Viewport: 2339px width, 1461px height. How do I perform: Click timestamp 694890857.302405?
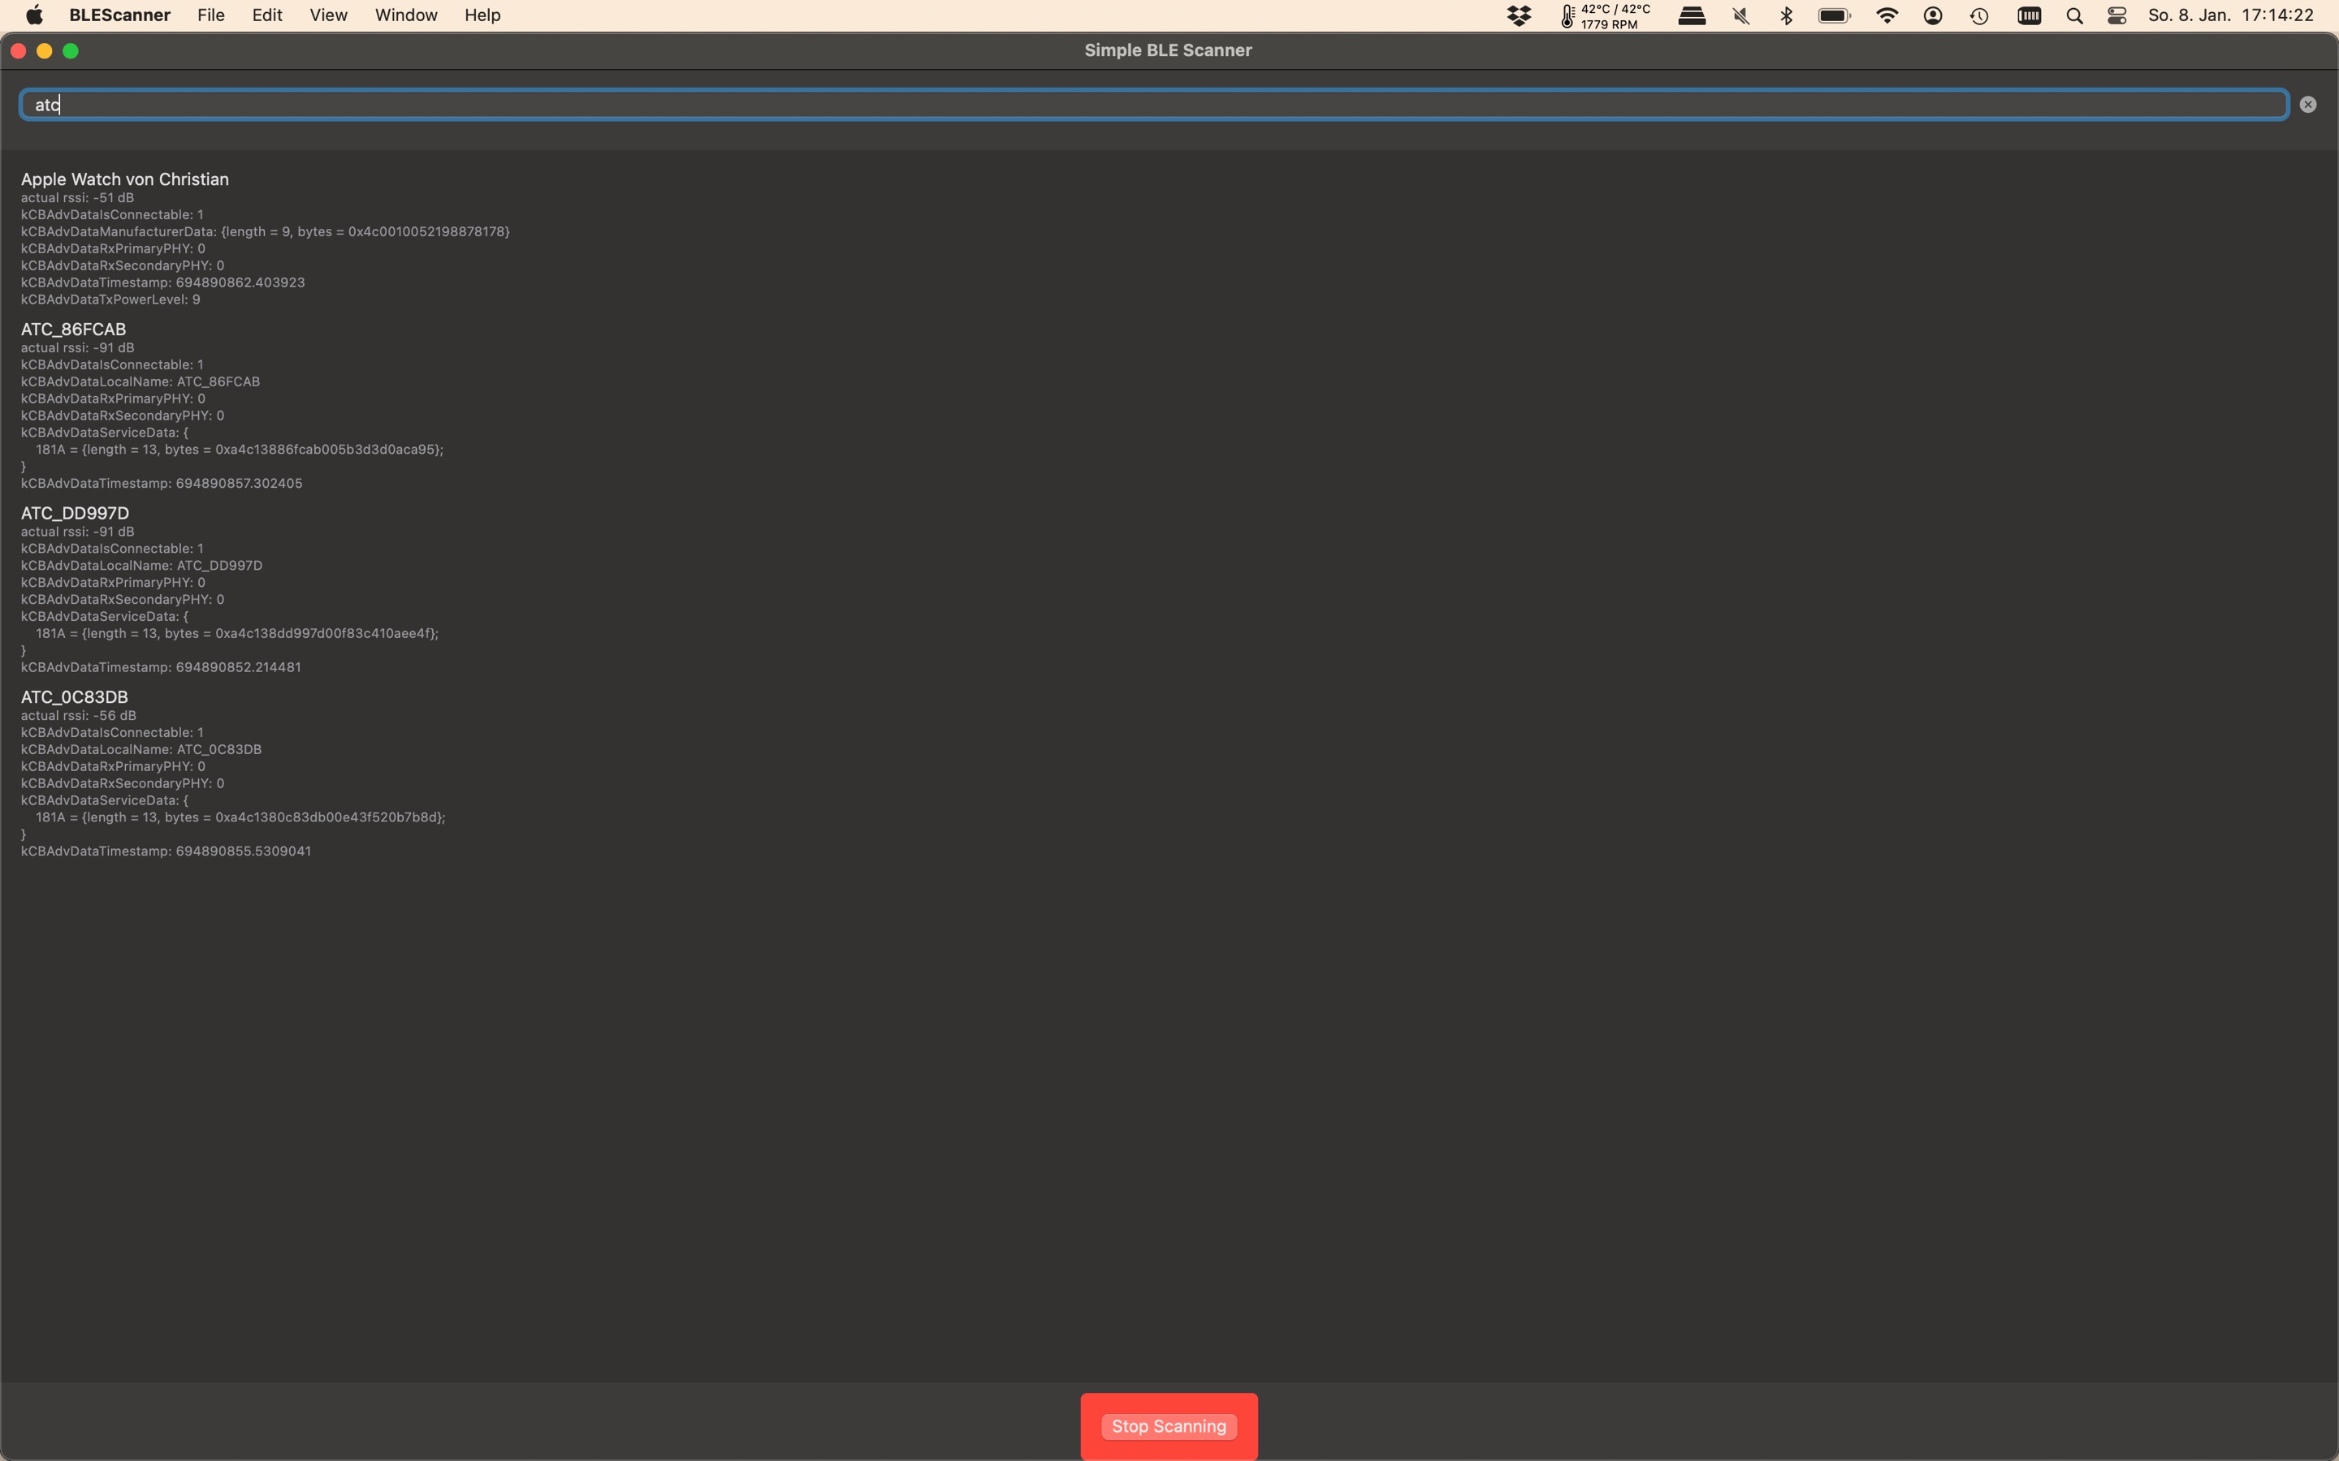click(239, 483)
